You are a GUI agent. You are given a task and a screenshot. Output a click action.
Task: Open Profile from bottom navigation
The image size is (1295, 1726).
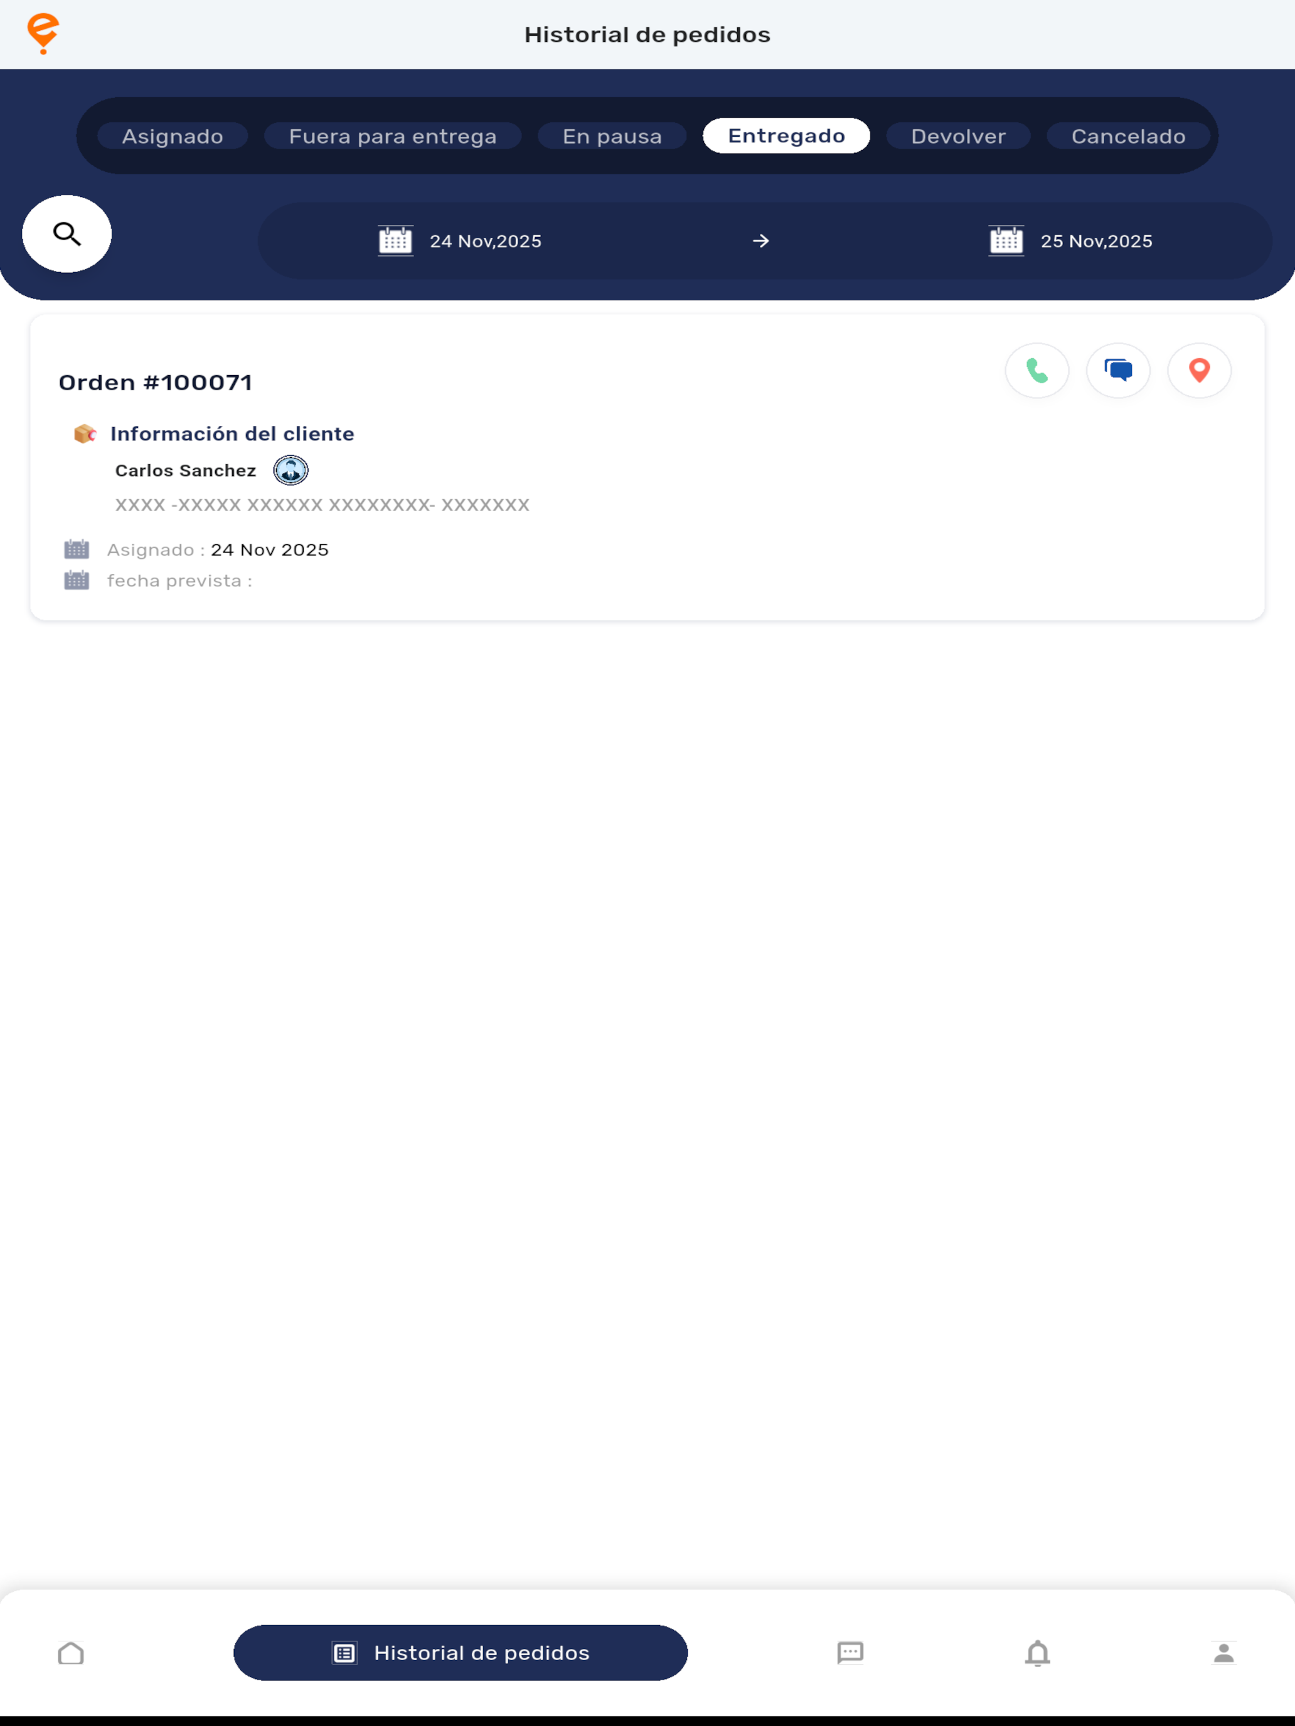(1224, 1653)
